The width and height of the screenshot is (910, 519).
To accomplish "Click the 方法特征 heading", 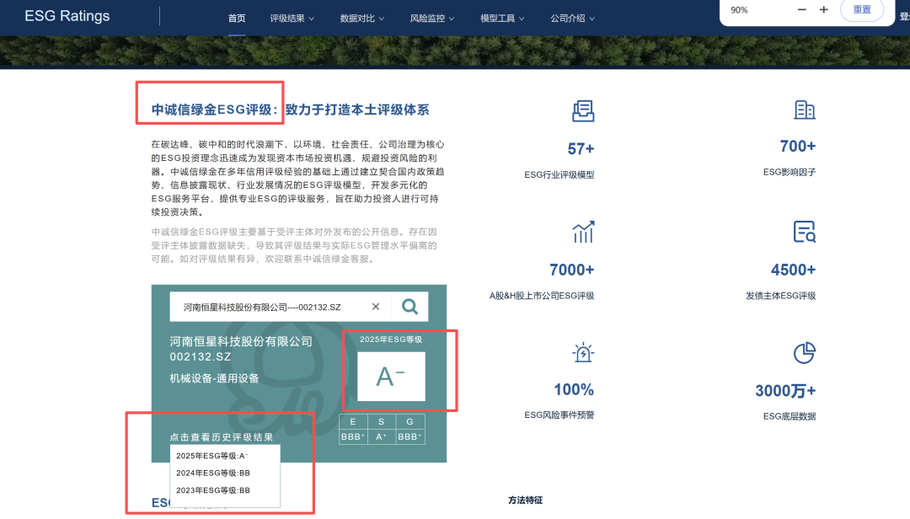I will (x=525, y=500).
